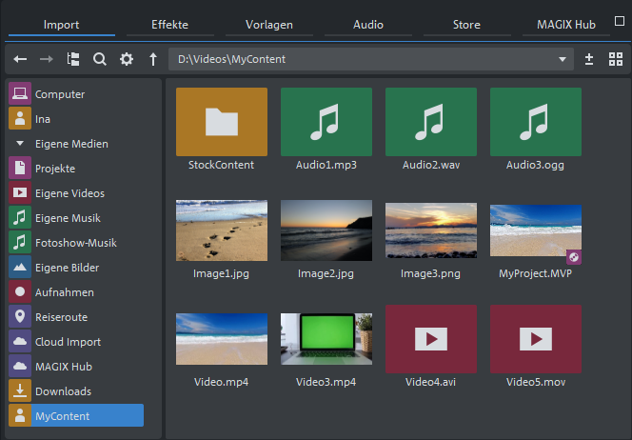Expand the folder path dropdown
This screenshot has width=632, height=440.
tap(562, 59)
